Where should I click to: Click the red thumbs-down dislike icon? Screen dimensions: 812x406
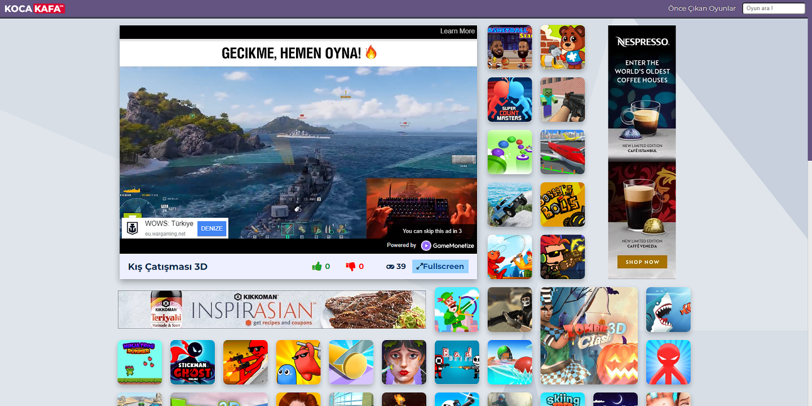point(351,267)
